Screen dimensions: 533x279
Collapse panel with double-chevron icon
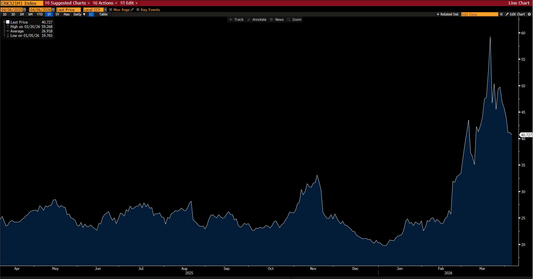click(x=501, y=14)
